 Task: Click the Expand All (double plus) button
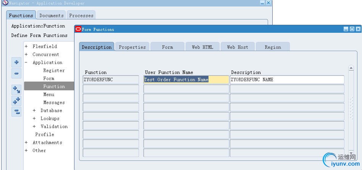16,101
